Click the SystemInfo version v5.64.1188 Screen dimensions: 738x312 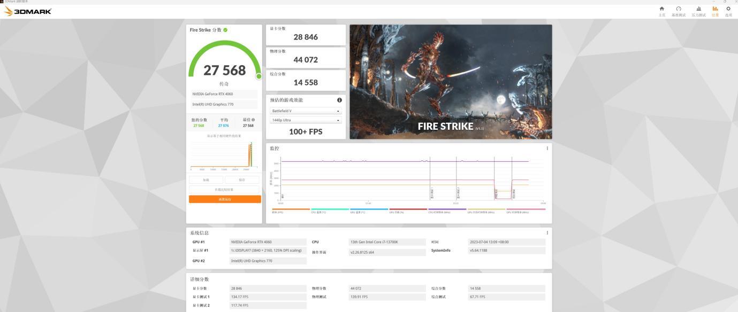coord(506,251)
